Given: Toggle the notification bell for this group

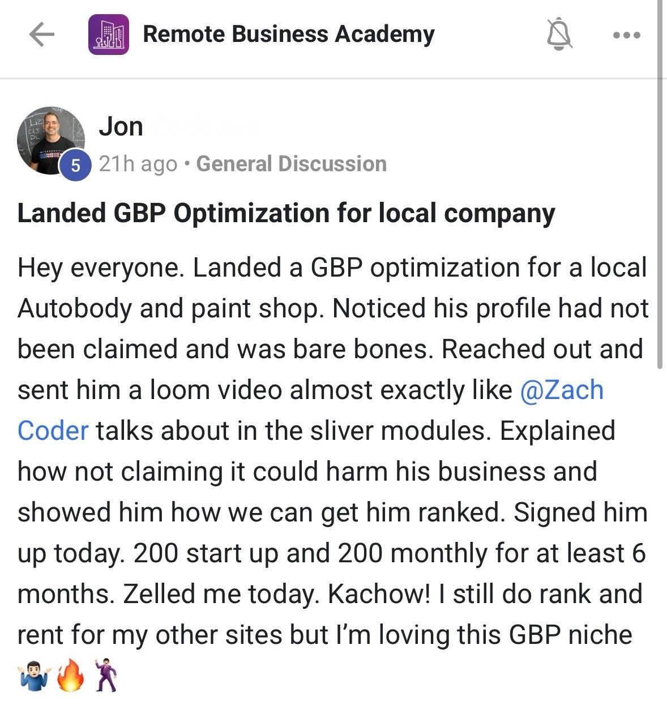Looking at the screenshot, I should [x=559, y=35].
